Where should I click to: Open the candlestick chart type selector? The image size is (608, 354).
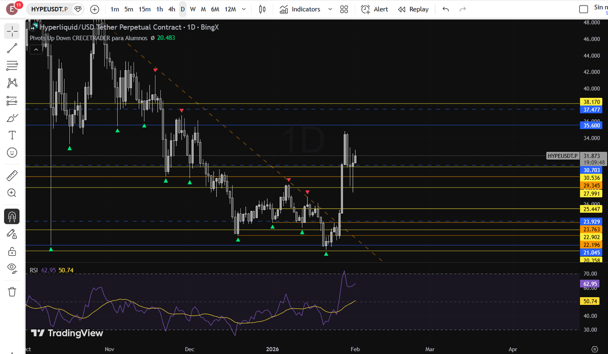[262, 9]
